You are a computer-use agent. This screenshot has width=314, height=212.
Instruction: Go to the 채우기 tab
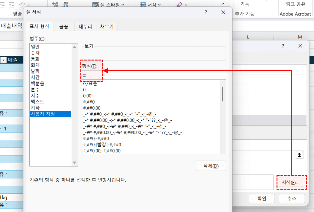(107, 27)
